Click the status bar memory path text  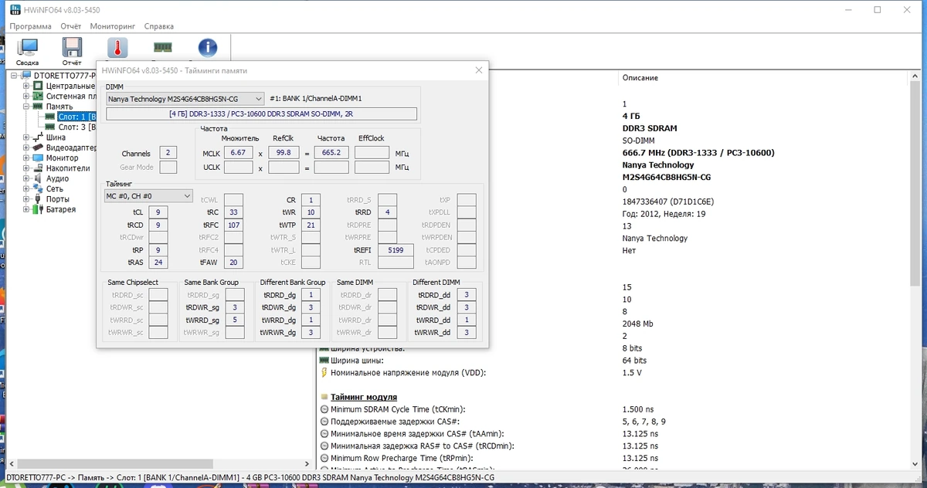point(250,478)
